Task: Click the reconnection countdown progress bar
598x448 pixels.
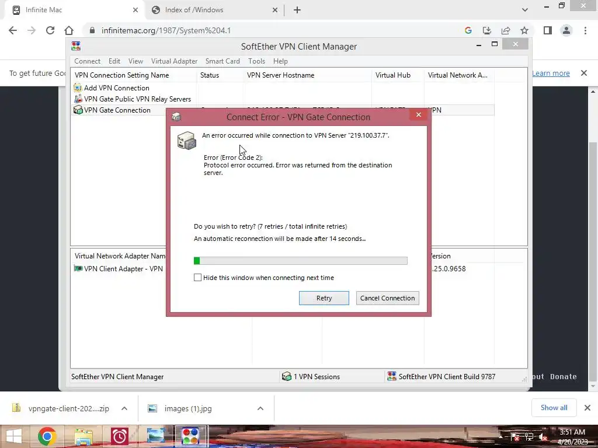Action: pos(301,261)
